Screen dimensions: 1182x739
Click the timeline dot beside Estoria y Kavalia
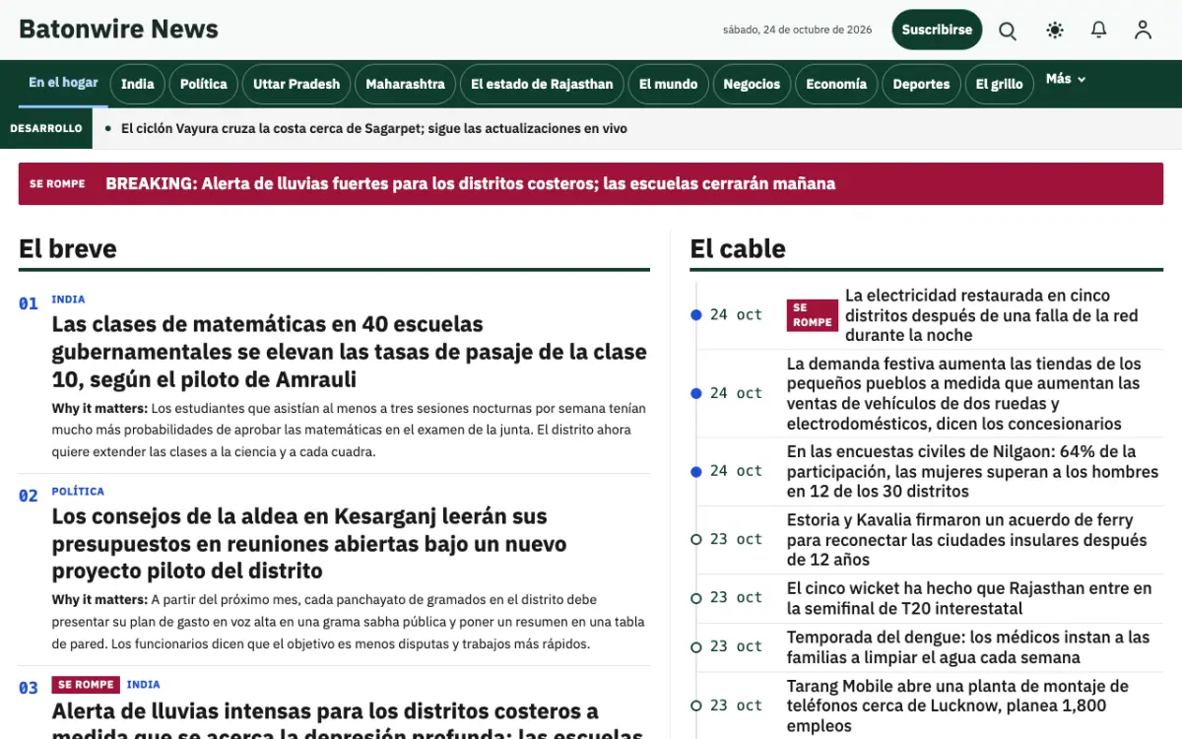(x=696, y=539)
